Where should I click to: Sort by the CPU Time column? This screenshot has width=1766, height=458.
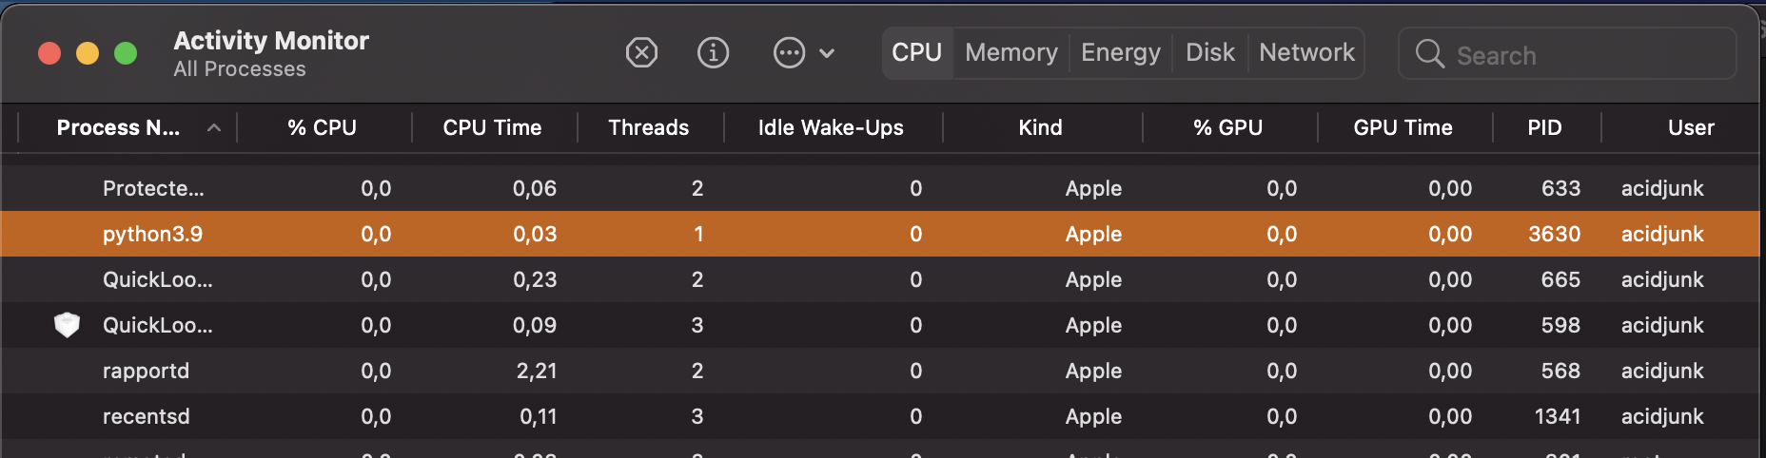(492, 127)
